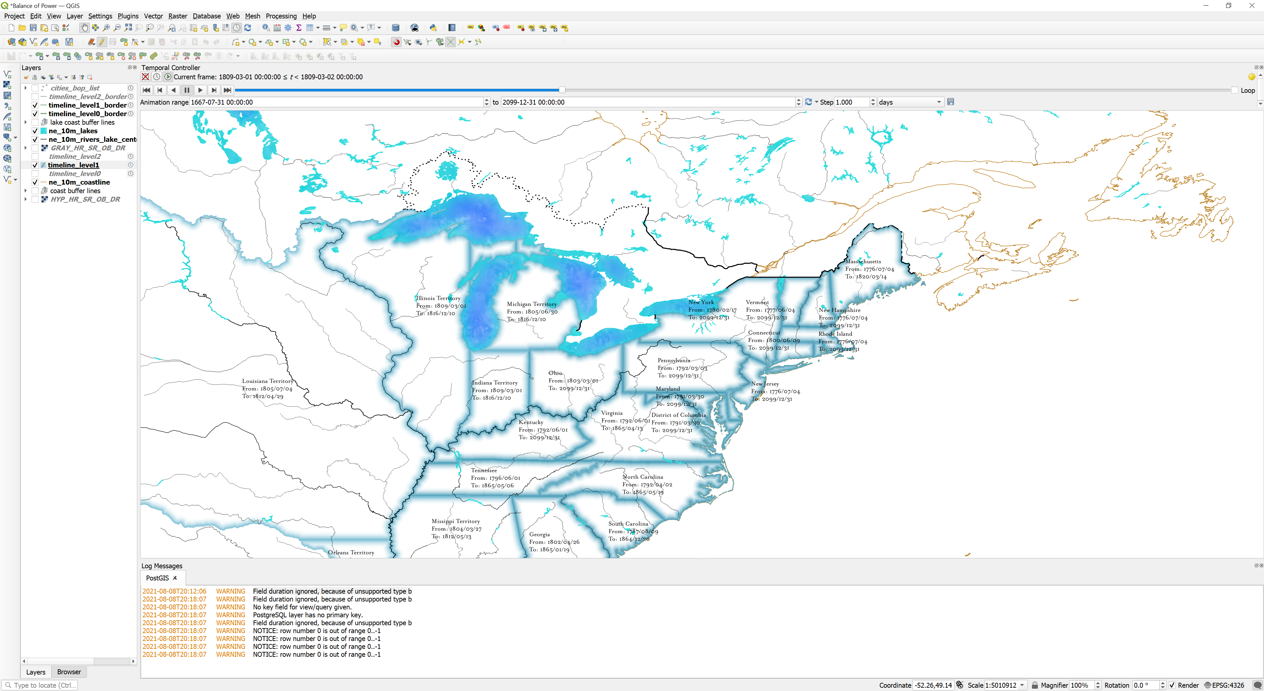1264x691 pixels.
Task: Close the PostGIS log messages tab
Action: 175,578
